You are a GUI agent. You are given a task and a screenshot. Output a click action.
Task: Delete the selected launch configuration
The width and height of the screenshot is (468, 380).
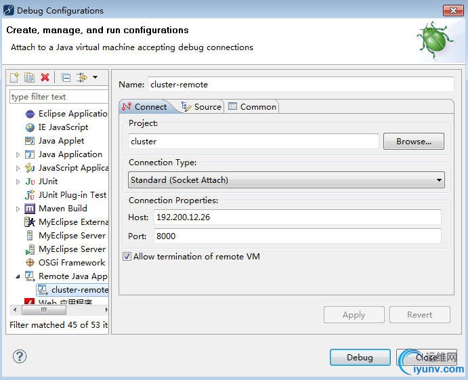tap(45, 77)
